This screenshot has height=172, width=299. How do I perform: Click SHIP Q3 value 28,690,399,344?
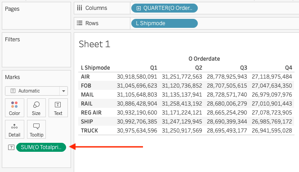227,122
